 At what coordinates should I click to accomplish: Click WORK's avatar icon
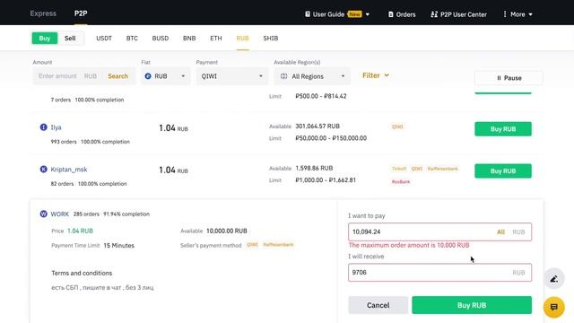click(x=43, y=214)
